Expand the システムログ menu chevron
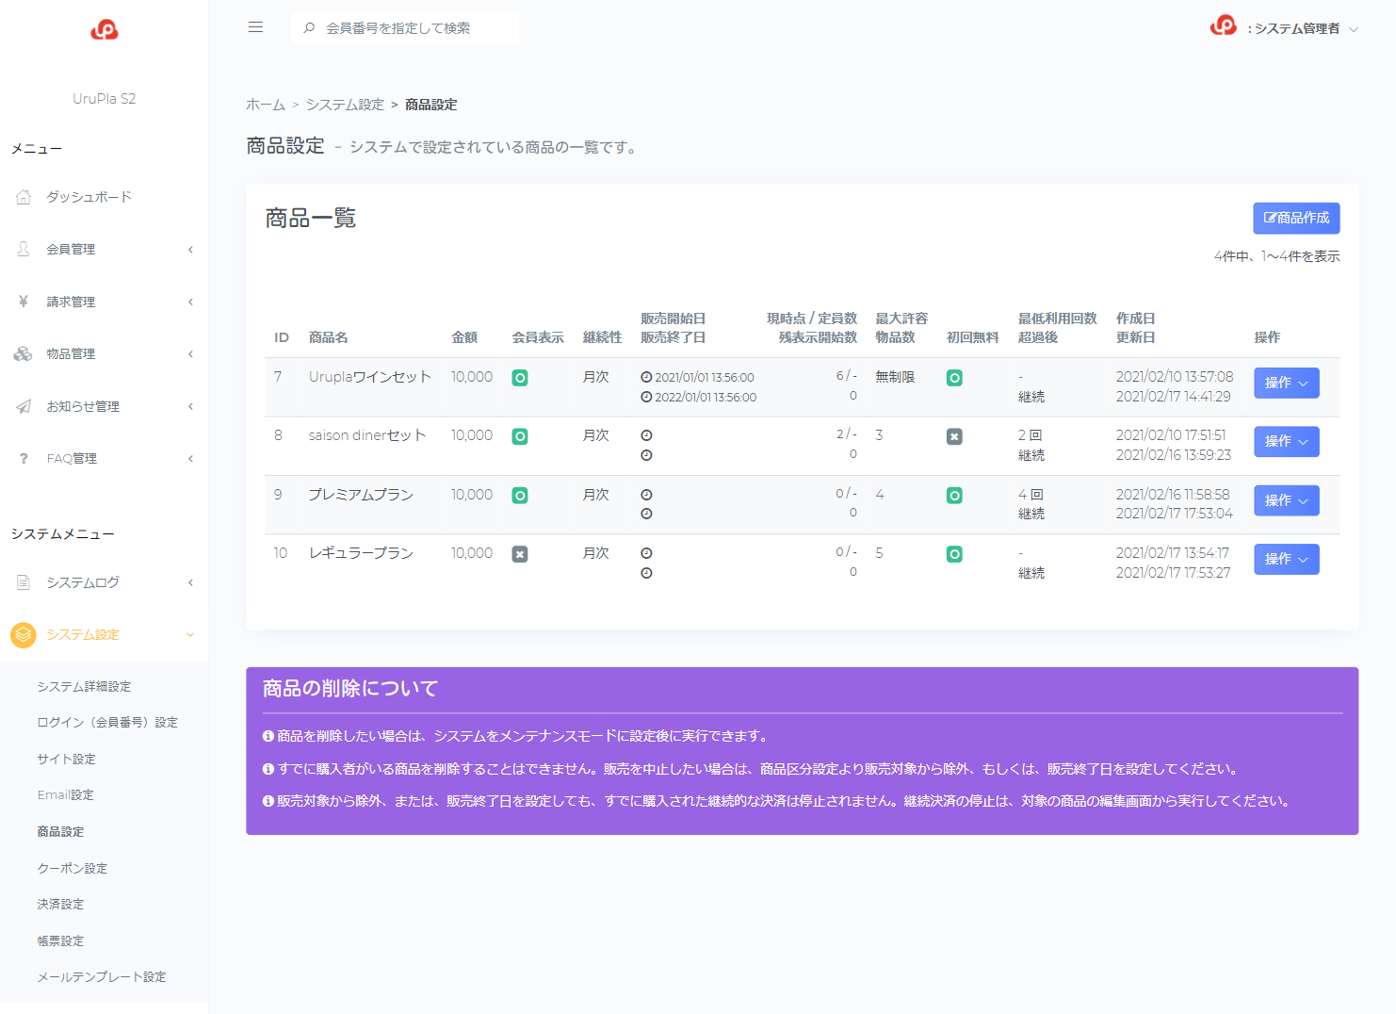1396x1014 pixels. (190, 582)
